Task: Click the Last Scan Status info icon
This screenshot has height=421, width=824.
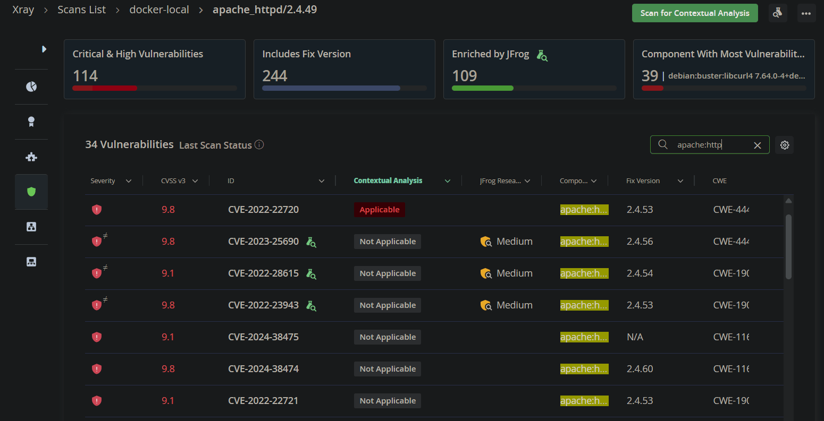Action: [x=259, y=145]
